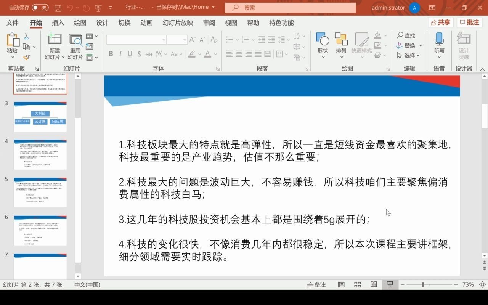488x305 pixels.
Task: Open font name combo box dropdown
Action: point(164,40)
